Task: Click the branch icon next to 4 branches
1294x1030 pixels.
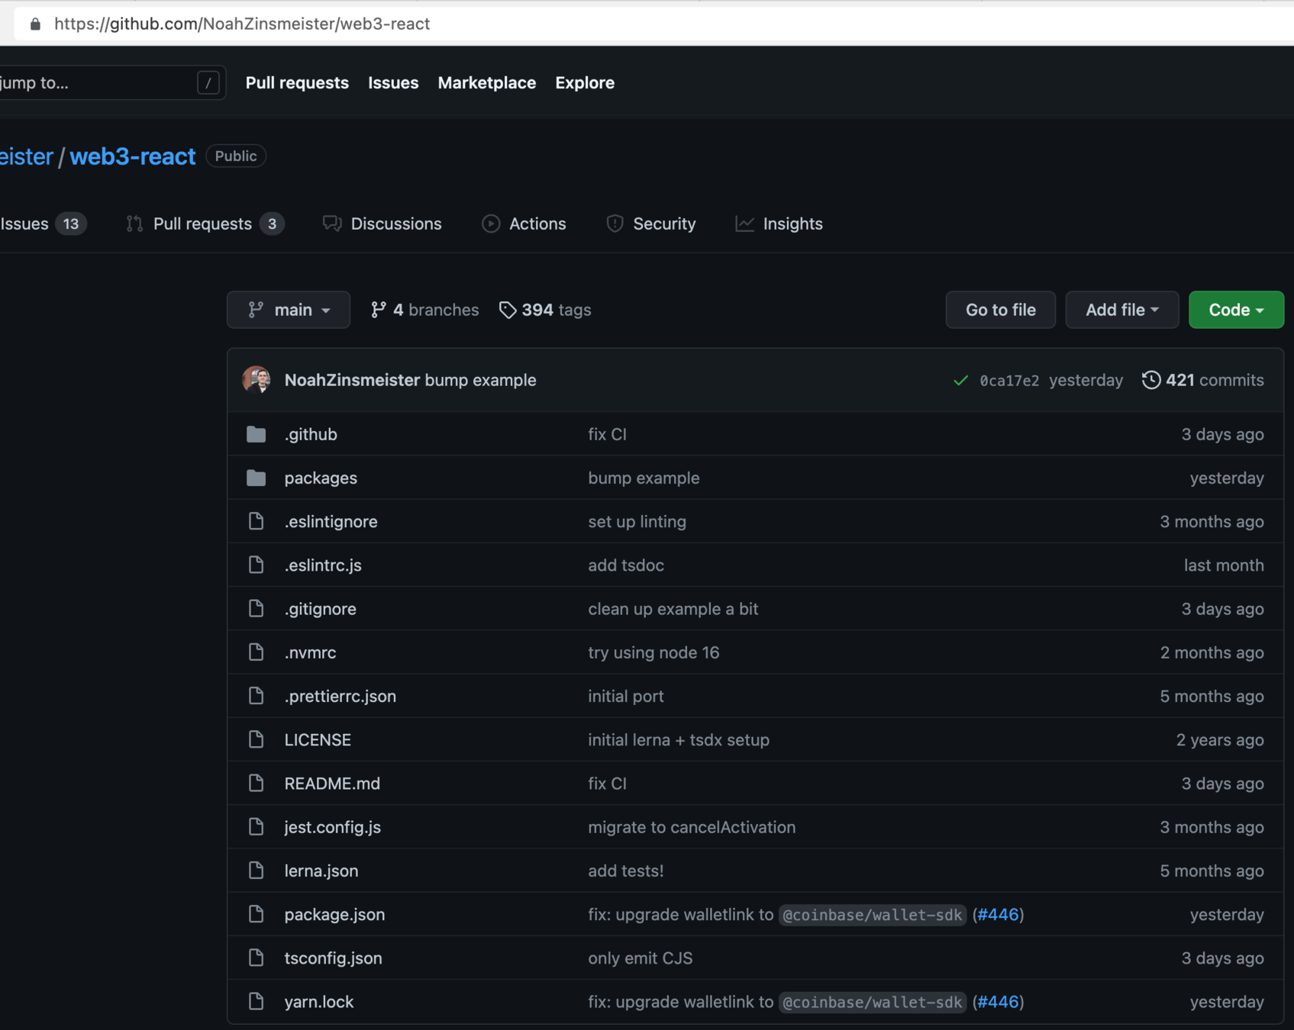Action: [x=378, y=310]
